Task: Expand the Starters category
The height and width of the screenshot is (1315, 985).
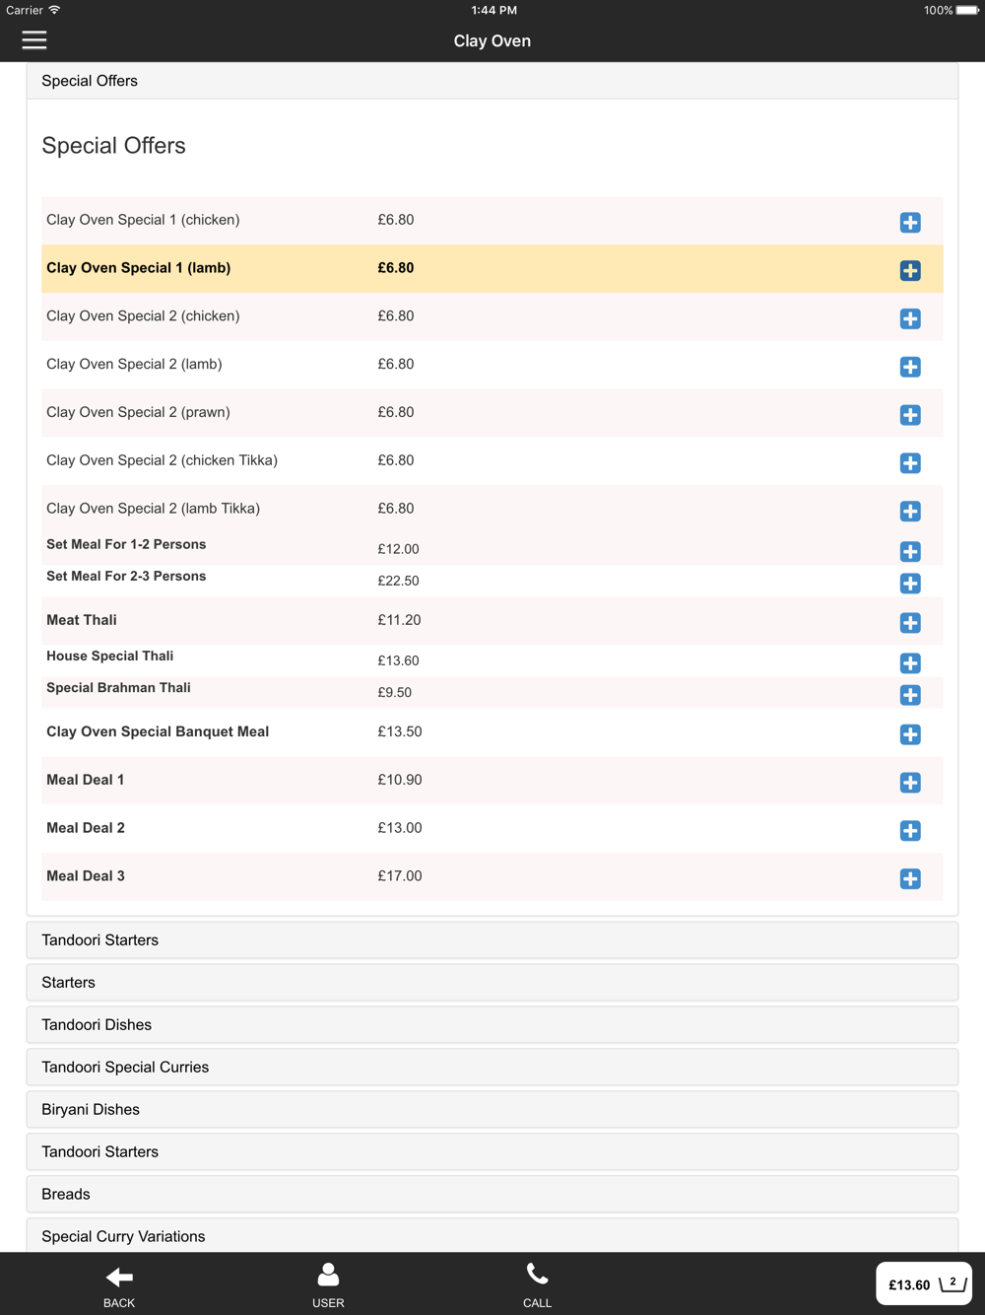Action: click(x=492, y=983)
